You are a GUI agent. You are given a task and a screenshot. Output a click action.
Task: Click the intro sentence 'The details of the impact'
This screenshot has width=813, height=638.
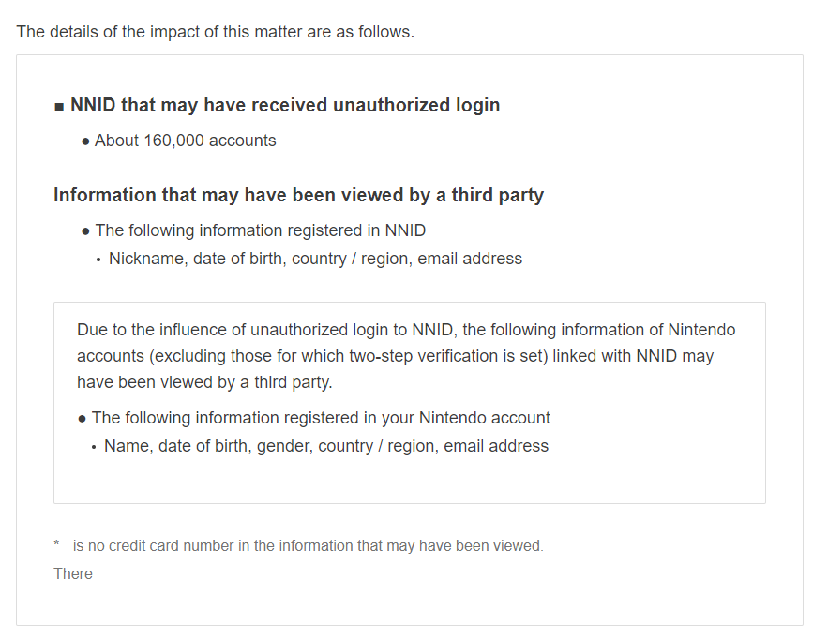coord(215,32)
